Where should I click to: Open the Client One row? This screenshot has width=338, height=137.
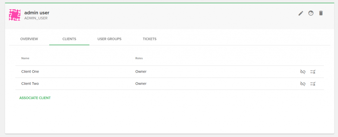[169, 72]
